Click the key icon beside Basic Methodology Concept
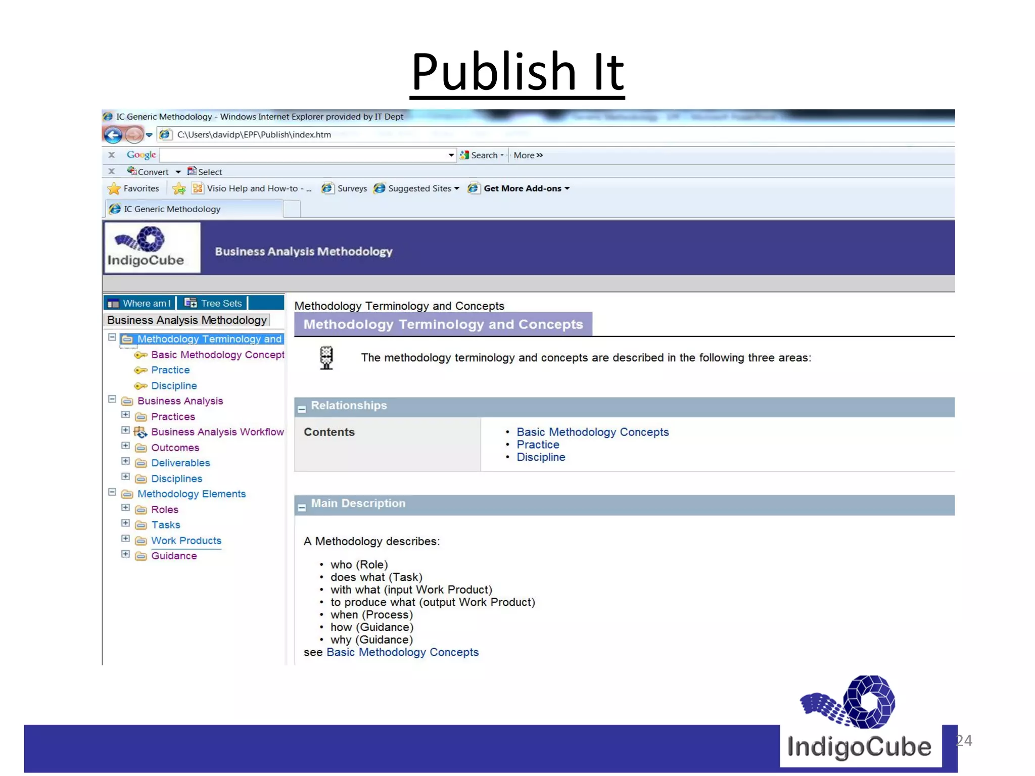 [x=140, y=355]
